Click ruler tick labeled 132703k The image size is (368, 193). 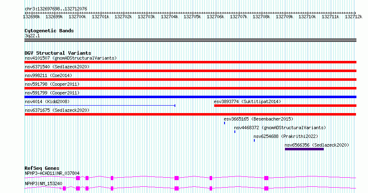click(146, 17)
